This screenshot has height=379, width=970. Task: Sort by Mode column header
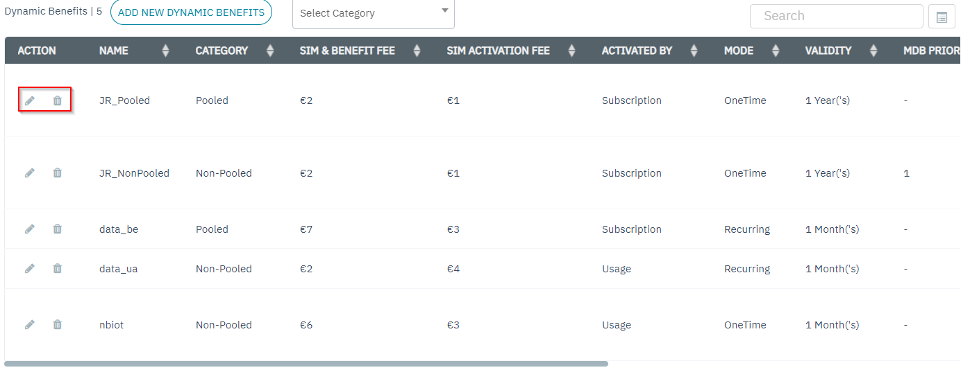pyautogui.click(x=776, y=51)
